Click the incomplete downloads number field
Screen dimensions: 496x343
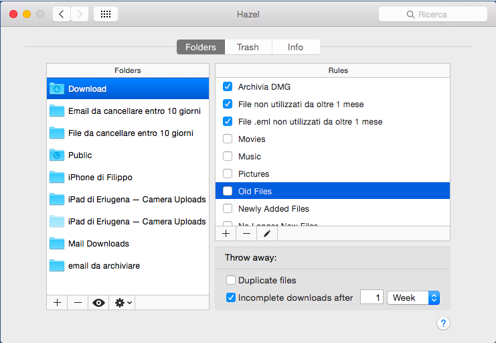[x=371, y=297]
